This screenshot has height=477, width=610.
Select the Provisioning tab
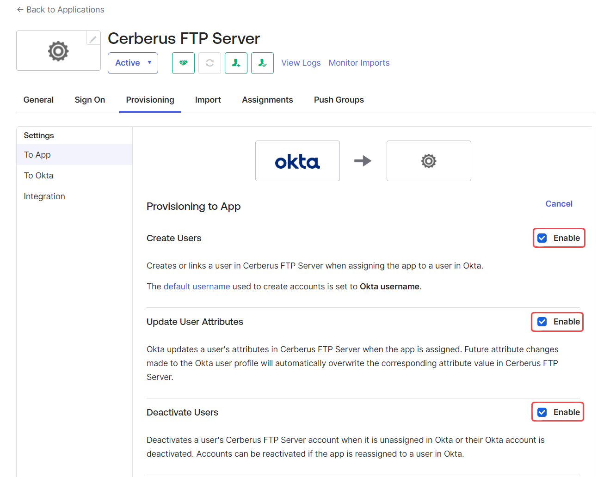150,100
